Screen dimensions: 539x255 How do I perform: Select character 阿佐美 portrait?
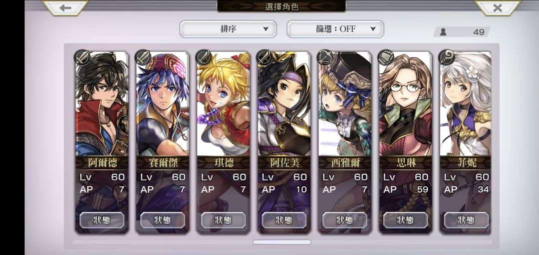(284, 104)
